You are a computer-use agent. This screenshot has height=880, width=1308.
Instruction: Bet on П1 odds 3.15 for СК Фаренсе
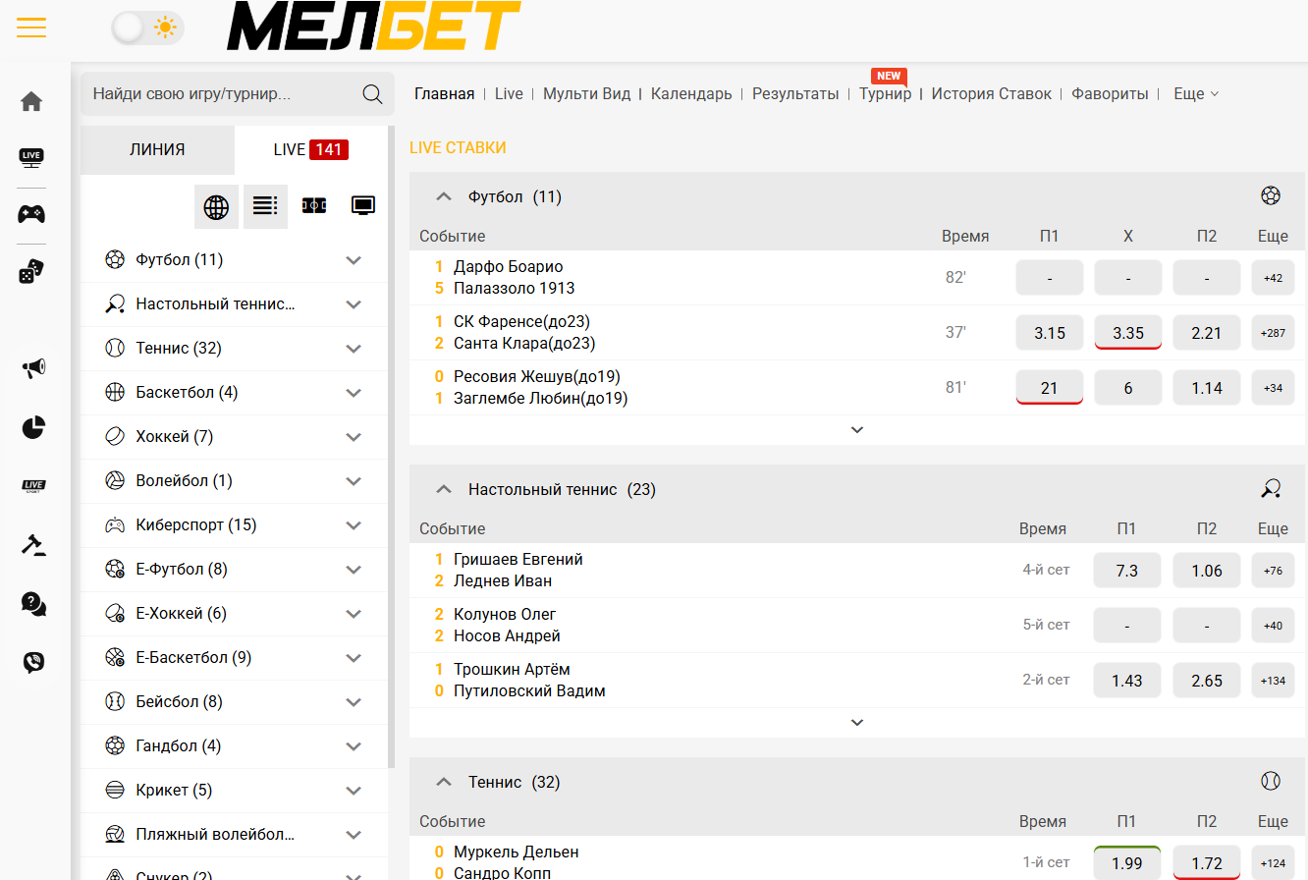pos(1050,333)
